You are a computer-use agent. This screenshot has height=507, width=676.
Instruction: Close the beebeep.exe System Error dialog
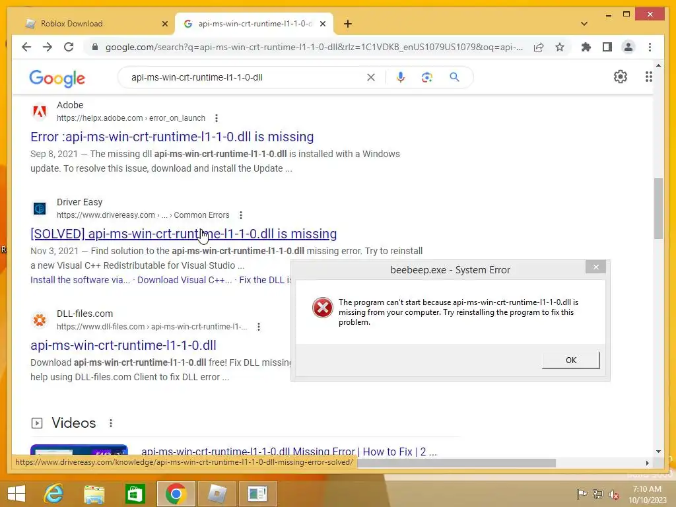pyautogui.click(x=596, y=267)
